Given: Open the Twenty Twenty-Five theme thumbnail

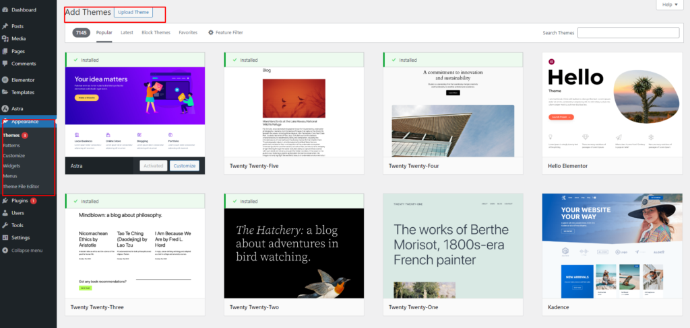Looking at the screenshot, I should pyautogui.click(x=294, y=112).
